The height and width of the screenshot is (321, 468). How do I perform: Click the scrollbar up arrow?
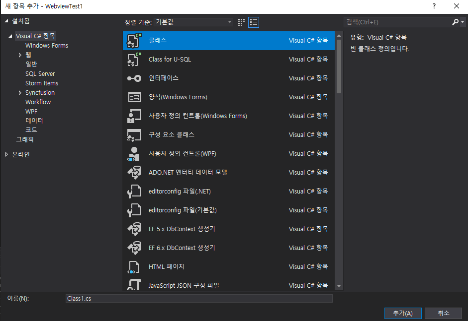339,35
